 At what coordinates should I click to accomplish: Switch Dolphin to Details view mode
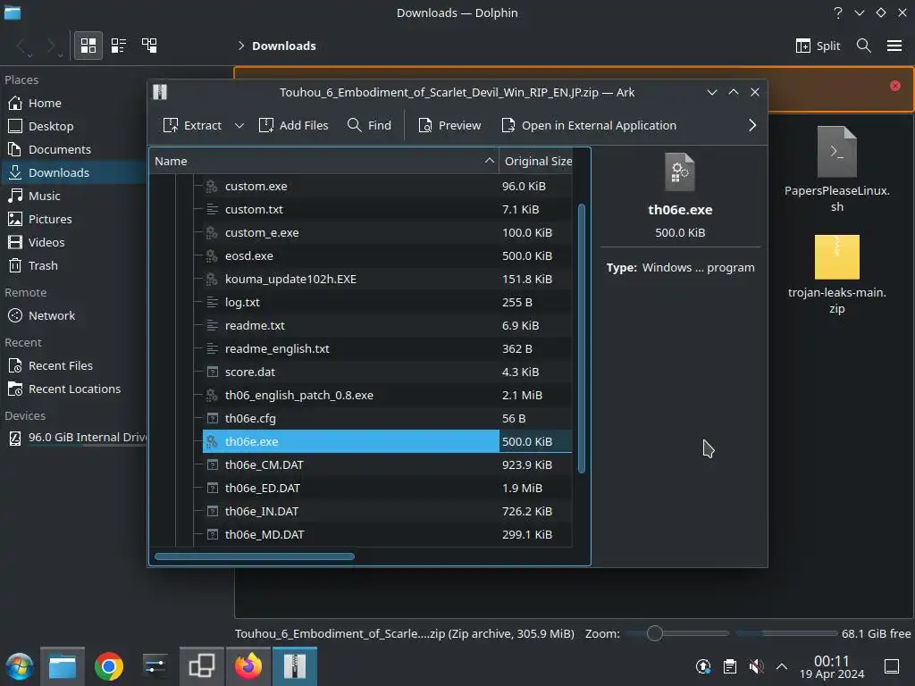click(149, 46)
